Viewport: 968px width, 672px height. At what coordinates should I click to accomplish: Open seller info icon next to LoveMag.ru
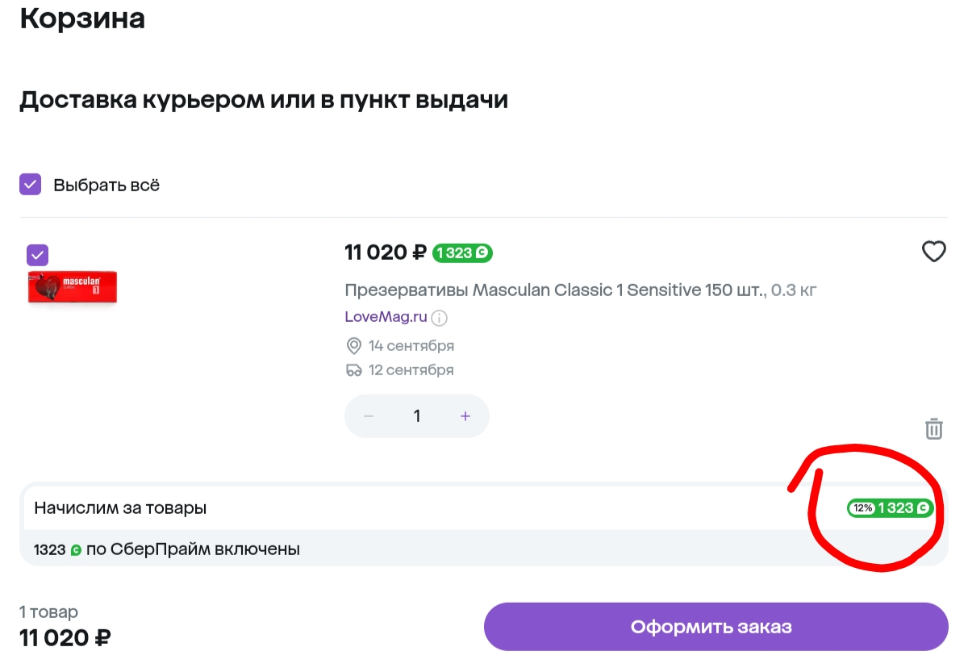(x=439, y=318)
